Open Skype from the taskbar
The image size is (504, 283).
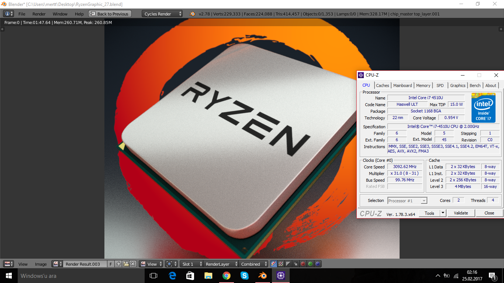(x=245, y=276)
